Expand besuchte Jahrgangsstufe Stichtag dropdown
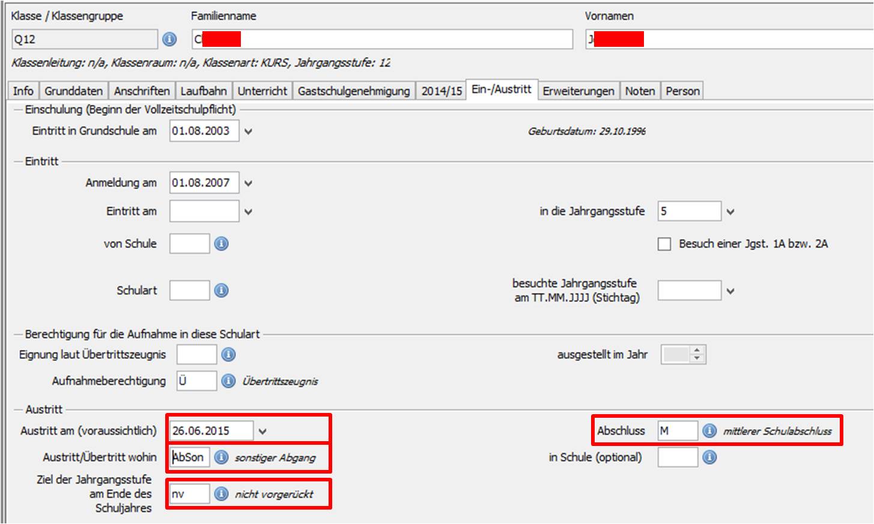The width and height of the screenshot is (874, 524). coord(730,291)
